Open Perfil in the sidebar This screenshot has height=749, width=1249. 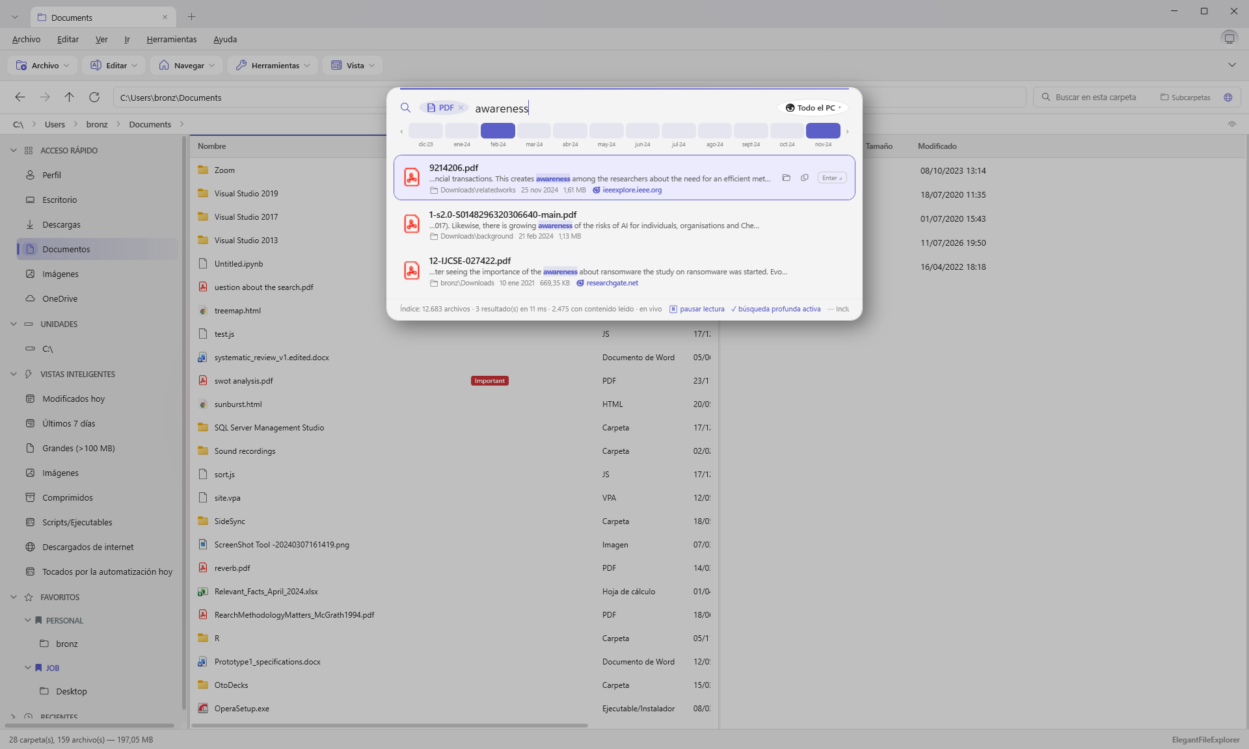click(x=98, y=175)
